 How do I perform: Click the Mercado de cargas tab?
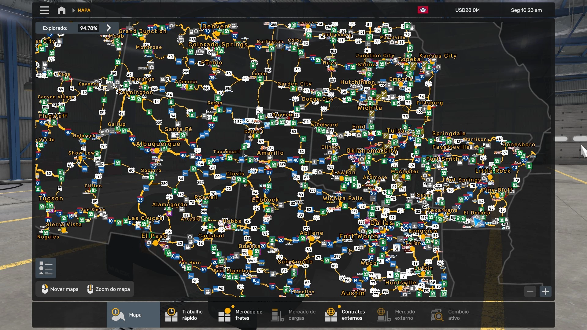[x=293, y=315]
